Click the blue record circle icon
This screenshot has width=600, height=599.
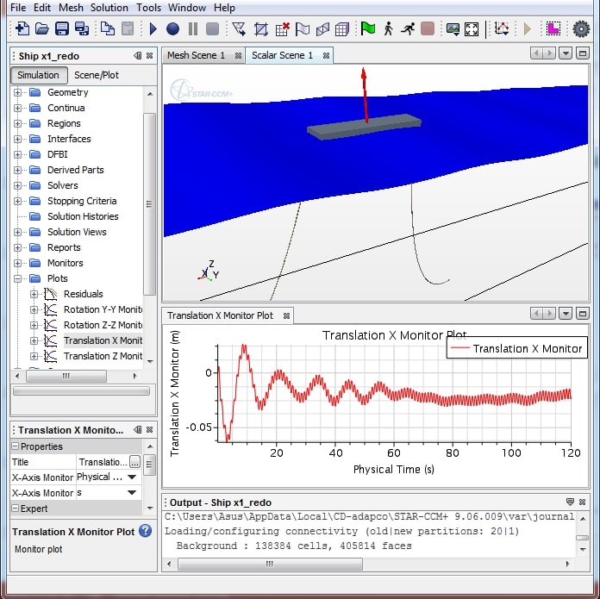172,28
